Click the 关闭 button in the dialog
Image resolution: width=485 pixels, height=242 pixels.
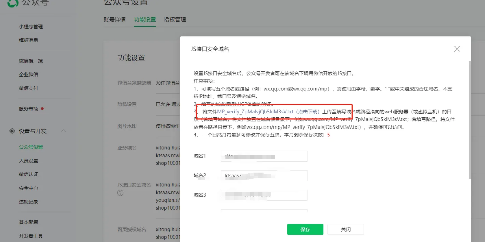[346, 229]
